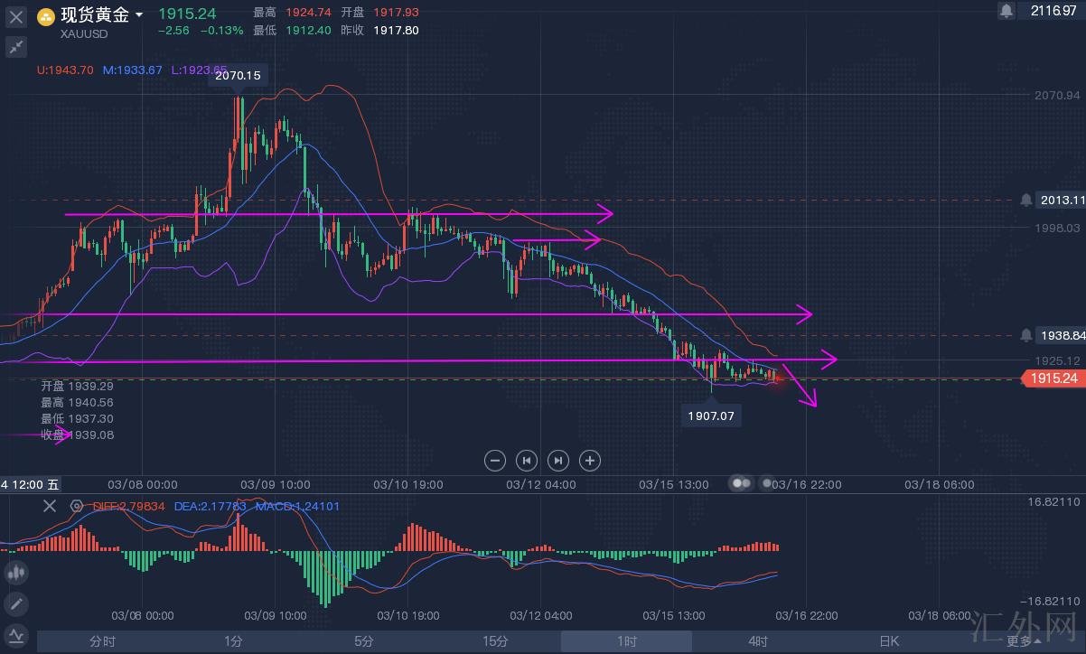
Task: Switch to the 5分 timeframe tab
Action: point(364,641)
